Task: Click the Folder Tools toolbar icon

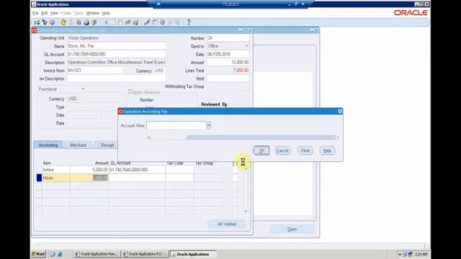Action: click(x=178, y=22)
